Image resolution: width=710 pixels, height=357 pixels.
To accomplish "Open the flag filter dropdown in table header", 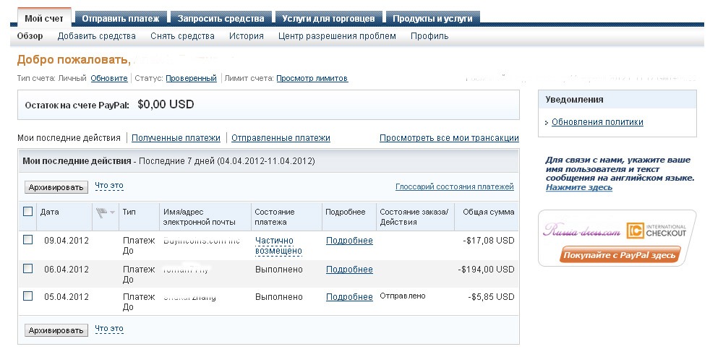I will point(105,212).
